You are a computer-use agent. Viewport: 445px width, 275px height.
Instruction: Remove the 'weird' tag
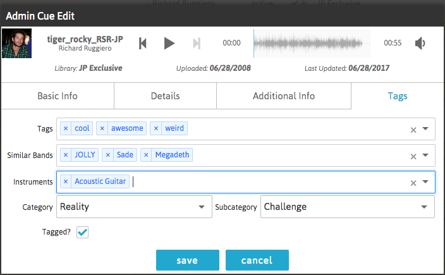pos(155,128)
